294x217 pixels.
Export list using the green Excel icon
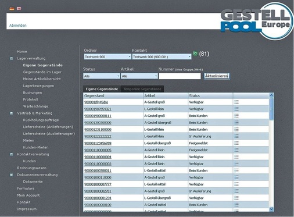tap(195, 54)
